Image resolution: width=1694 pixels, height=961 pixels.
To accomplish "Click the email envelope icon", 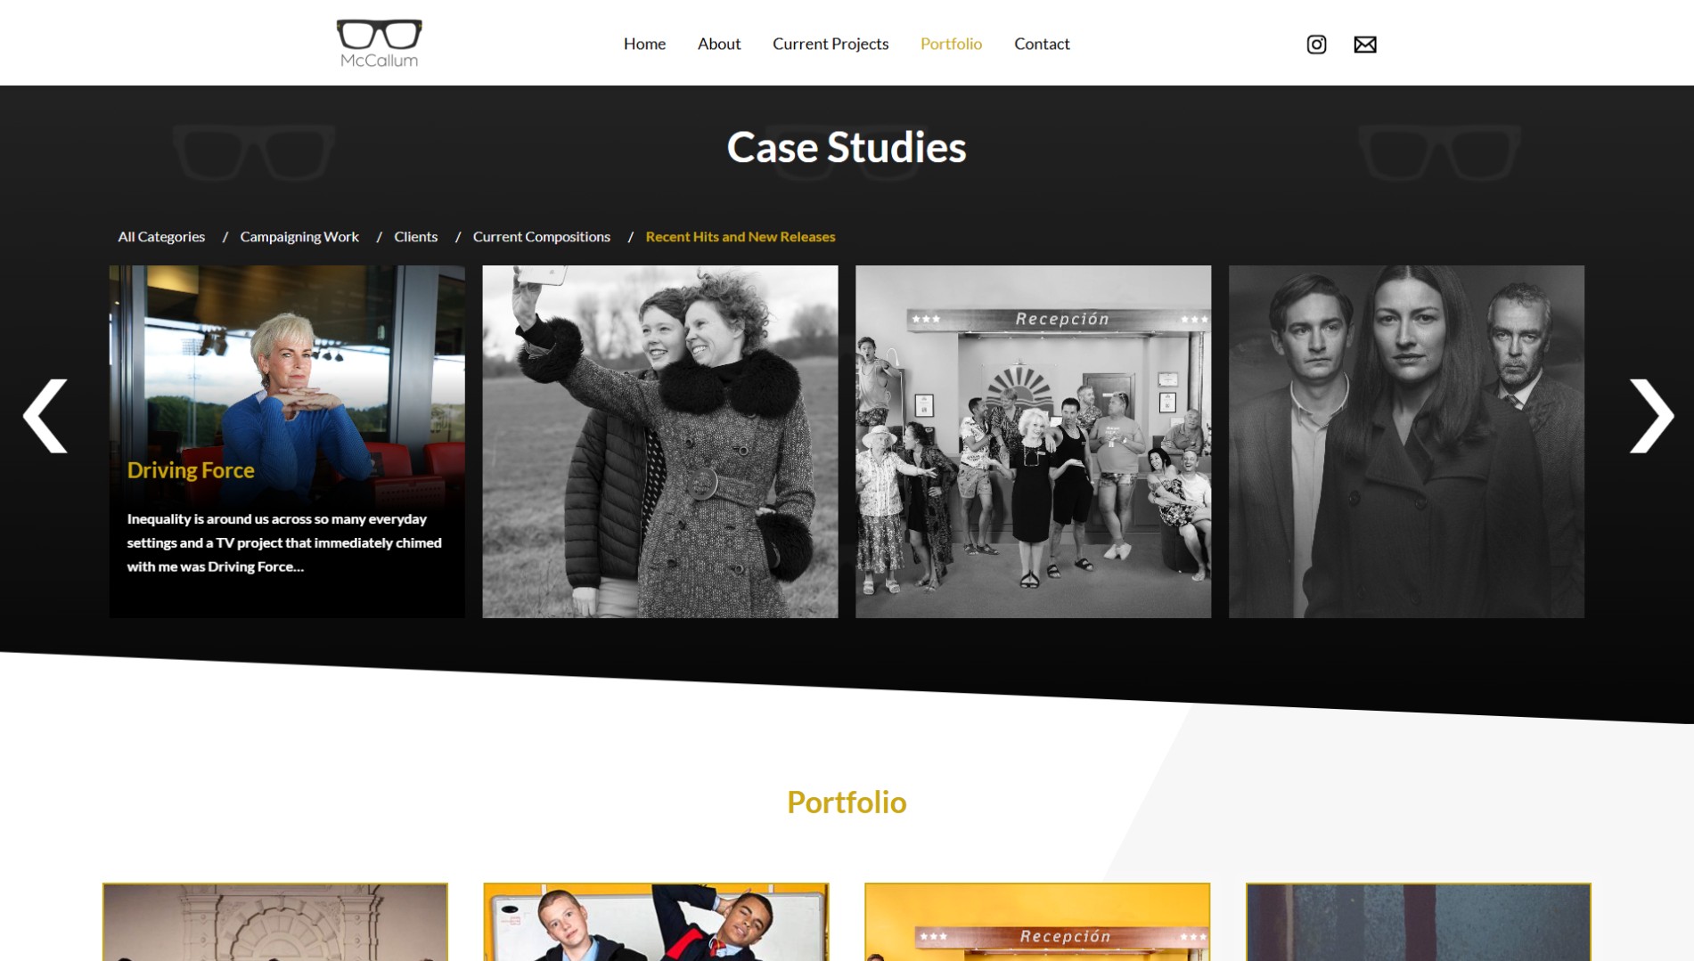I will click(1364, 45).
